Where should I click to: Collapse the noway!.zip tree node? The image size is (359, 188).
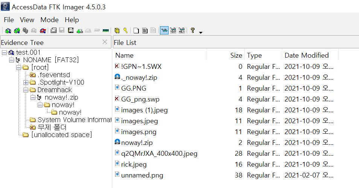(x=33, y=97)
